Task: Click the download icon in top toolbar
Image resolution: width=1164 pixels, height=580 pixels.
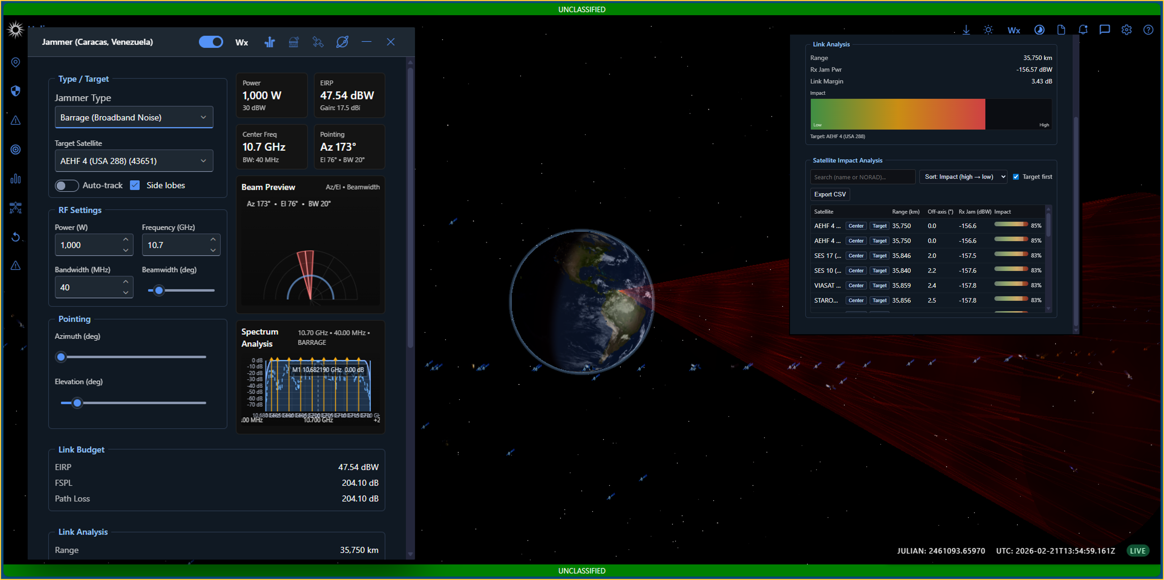Action: [966, 30]
